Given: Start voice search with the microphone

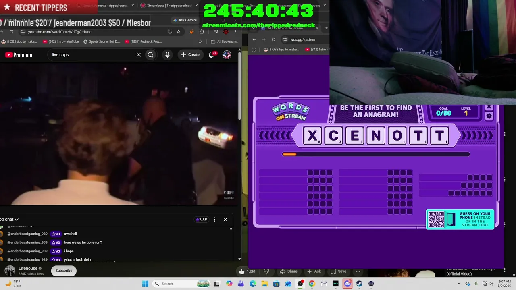Looking at the screenshot, I should coord(167,55).
